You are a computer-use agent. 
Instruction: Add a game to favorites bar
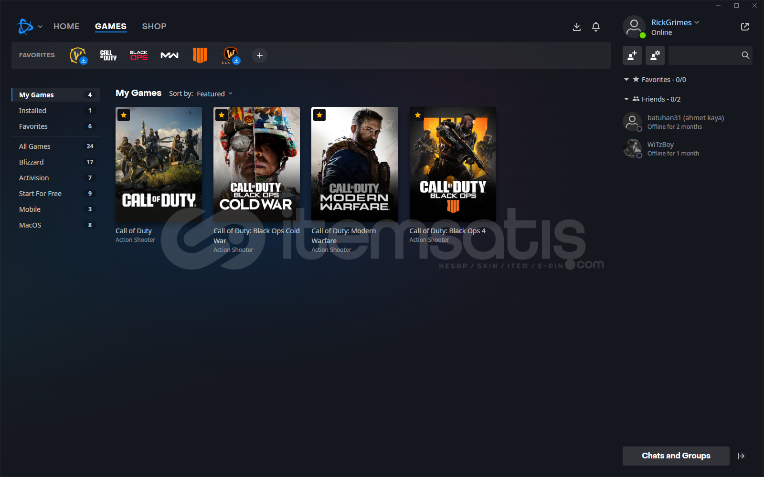(260, 55)
